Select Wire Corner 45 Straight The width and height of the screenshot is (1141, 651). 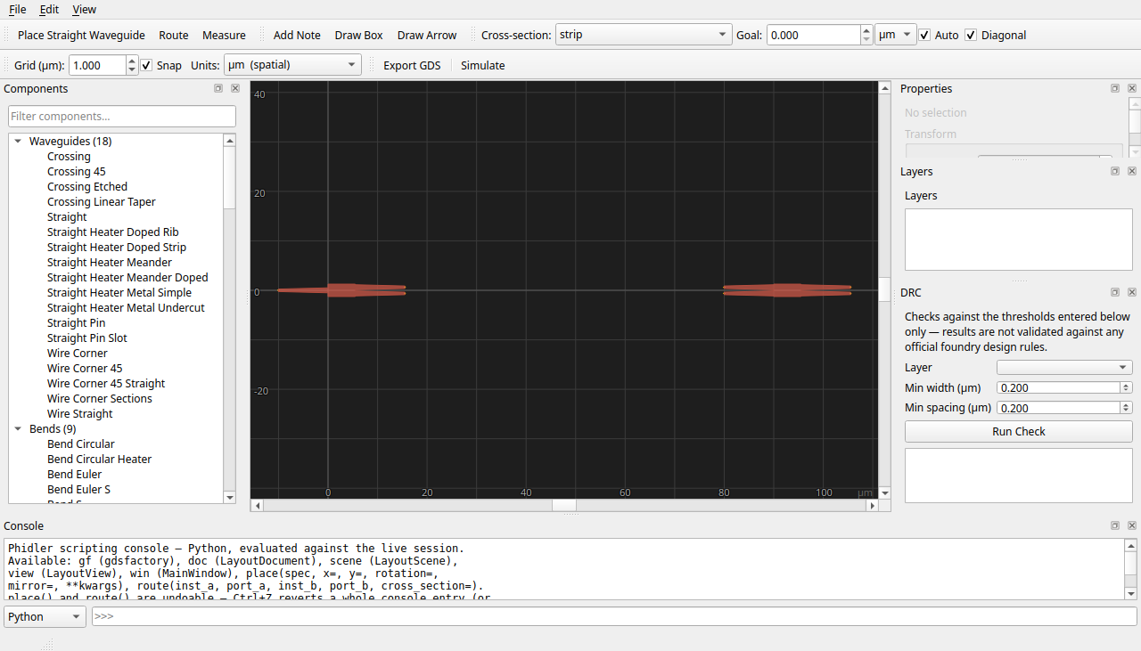[106, 384]
